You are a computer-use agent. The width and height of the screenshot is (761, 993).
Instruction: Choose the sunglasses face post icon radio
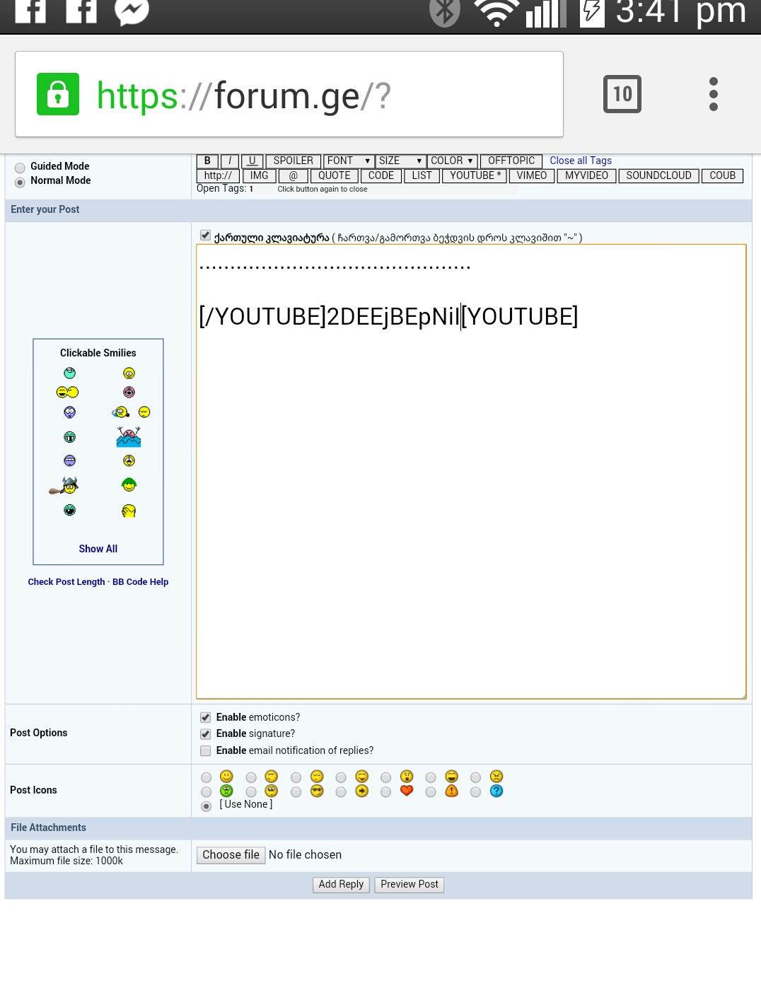pos(296,792)
